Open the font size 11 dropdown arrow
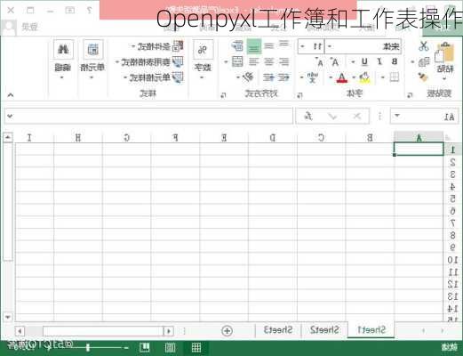Image resolution: width=463 pixels, height=356 pixels. tap(302, 46)
